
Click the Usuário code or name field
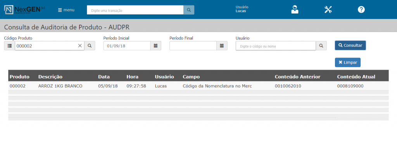276,46
